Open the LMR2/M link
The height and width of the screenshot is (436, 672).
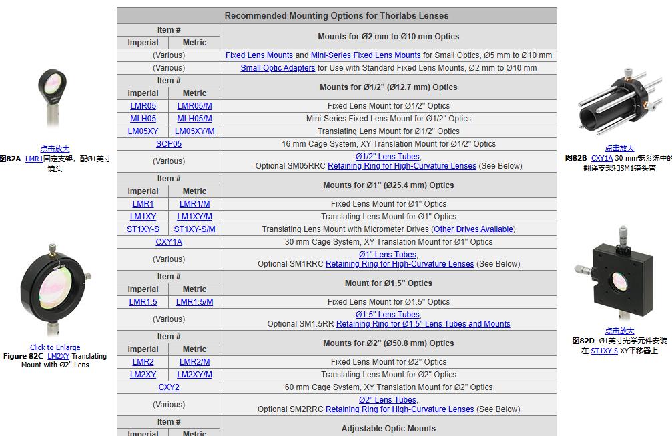tap(194, 362)
